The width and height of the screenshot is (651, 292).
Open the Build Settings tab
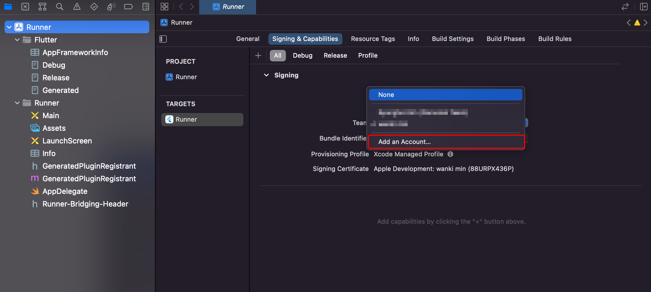[453, 39]
